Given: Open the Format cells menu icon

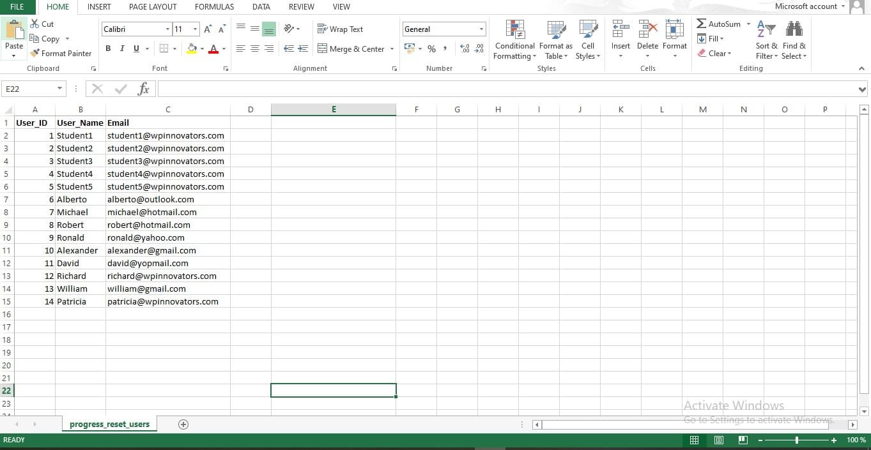Looking at the screenshot, I should tap(675, 29).
